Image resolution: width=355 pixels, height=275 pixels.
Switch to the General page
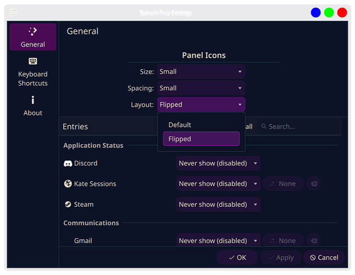click(33, 37)
